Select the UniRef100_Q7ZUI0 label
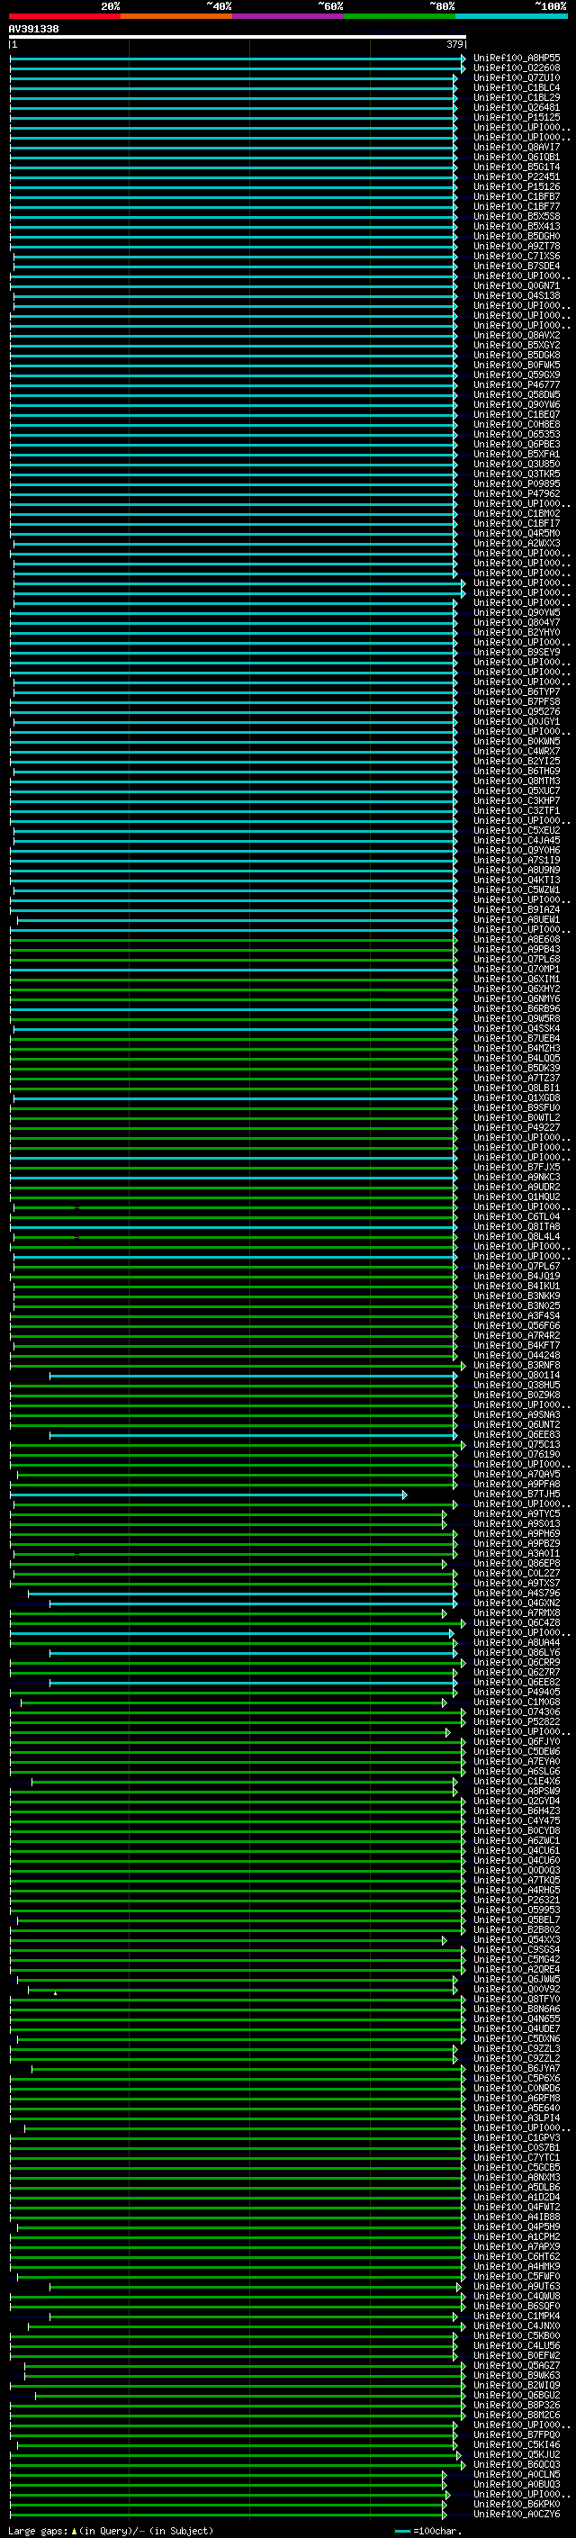 tap(517, 77)
